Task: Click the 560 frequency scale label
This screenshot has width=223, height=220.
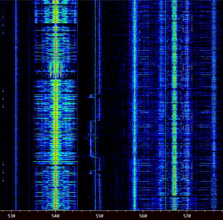Action: (x=143, y=216)
